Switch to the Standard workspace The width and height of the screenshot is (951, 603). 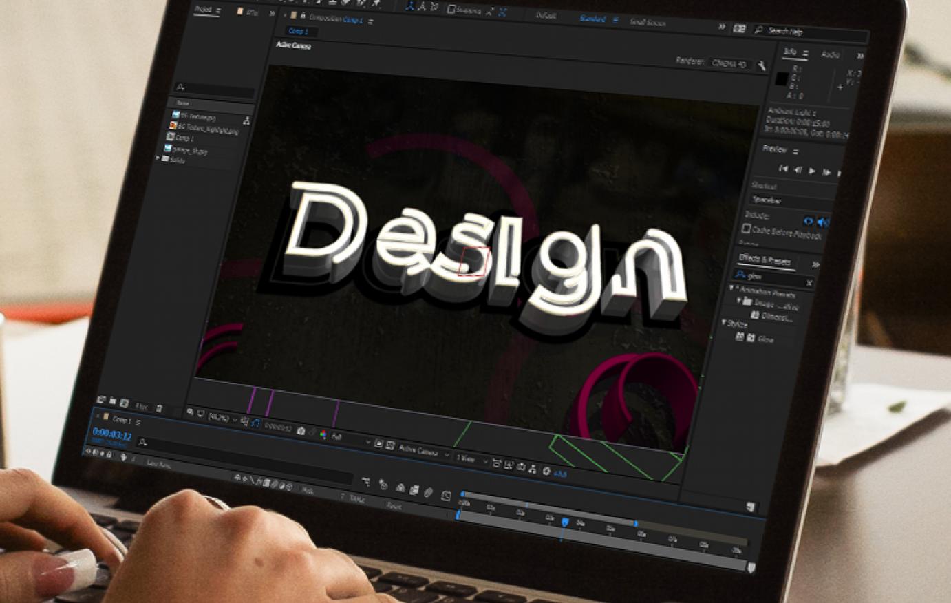coord(592,19)
